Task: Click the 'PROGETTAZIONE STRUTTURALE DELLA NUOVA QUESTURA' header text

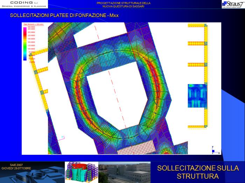Action: (124, 5)
